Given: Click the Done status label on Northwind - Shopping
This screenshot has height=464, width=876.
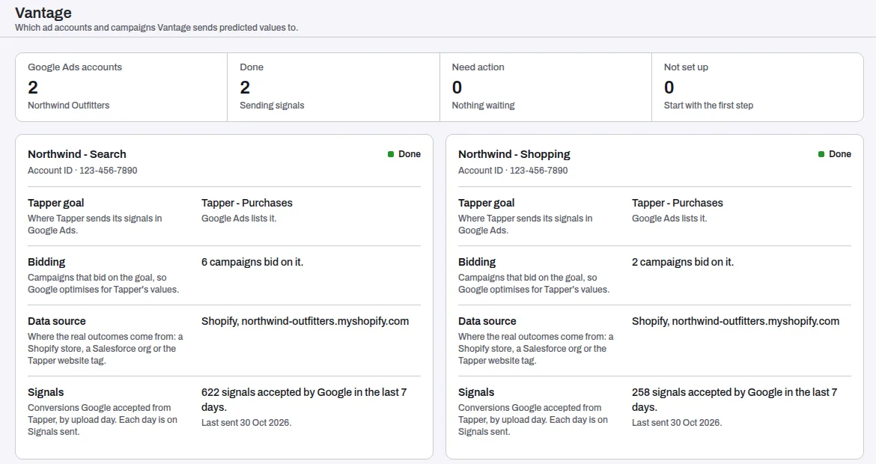Looking at the screenshot, I should click(839, 154).
